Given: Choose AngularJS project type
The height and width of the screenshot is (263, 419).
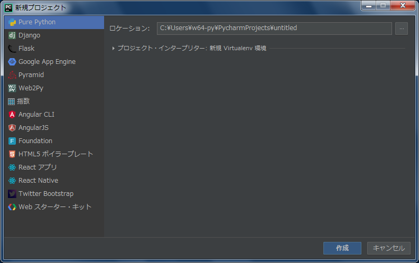Looking at the screenshot, I should coord(54,128).
